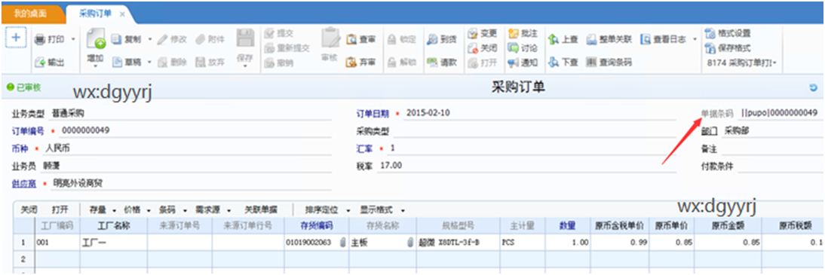The image size is (825, 275).
Task: Click the 撤销 revoke button
Action: [x=280, y=63]
